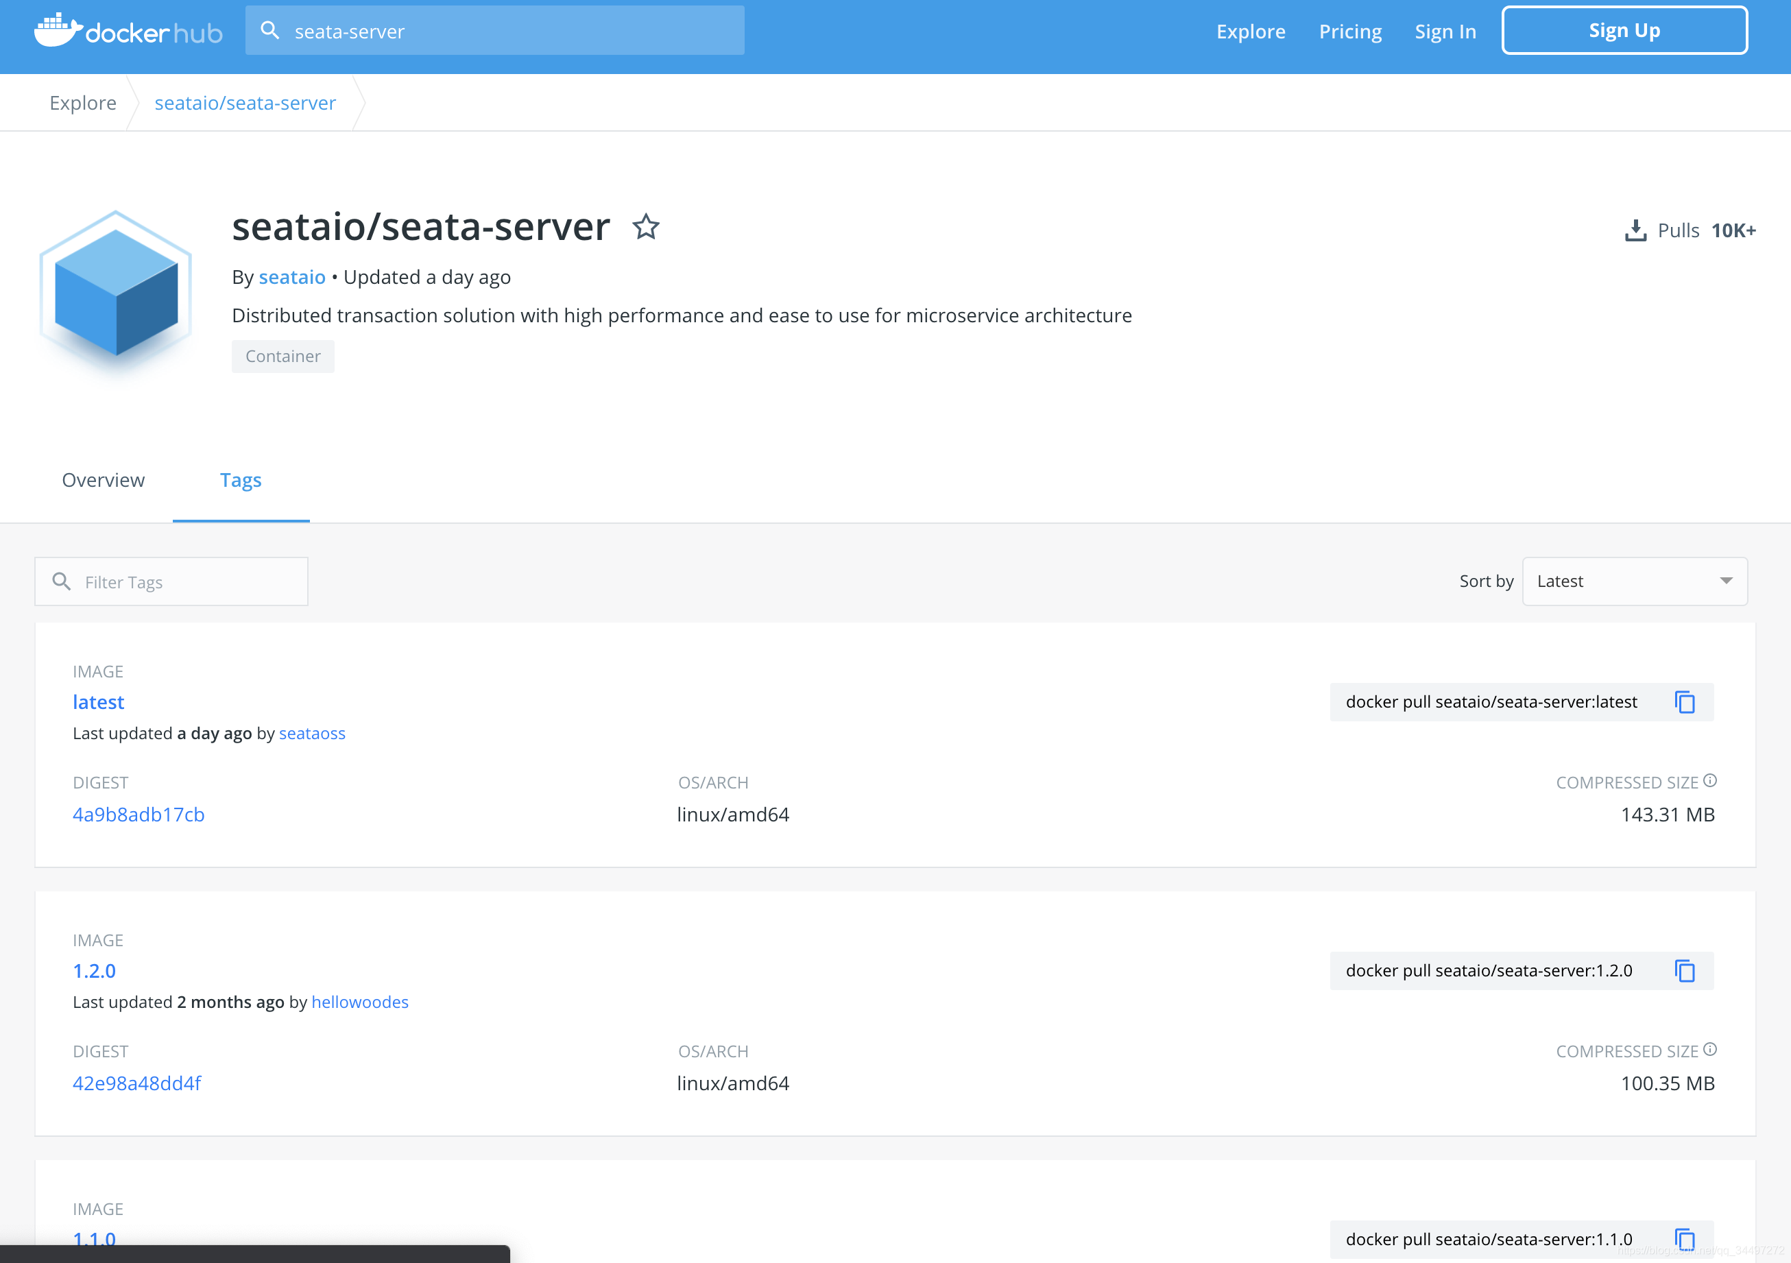Open the Sort by Latest dropdown
Image resolution: width=1791 pixels, height=1263 pixels.
tap(1634, 581)
